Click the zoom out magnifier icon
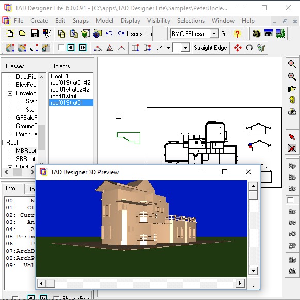The height and width of the screenshot is (300, 300). click(x=292, y=77)
